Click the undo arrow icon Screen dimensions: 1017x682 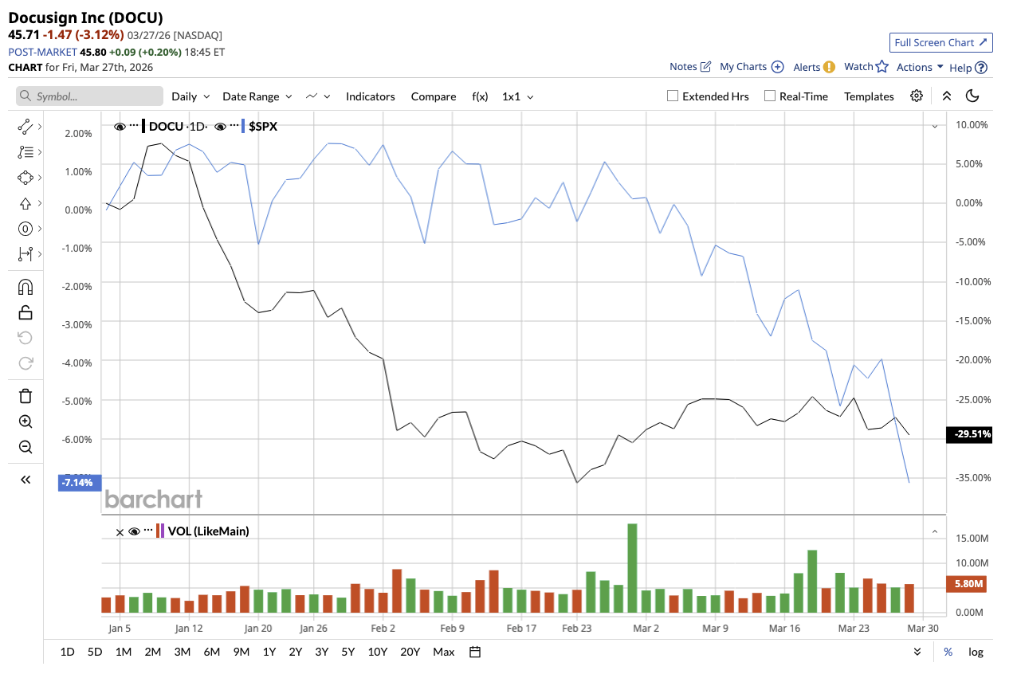click(26, 338)
